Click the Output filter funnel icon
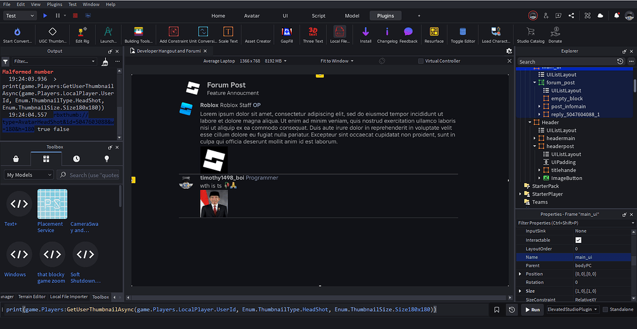Image resolution: width=637 pixels, height=329 pixels. click(6, 61)
